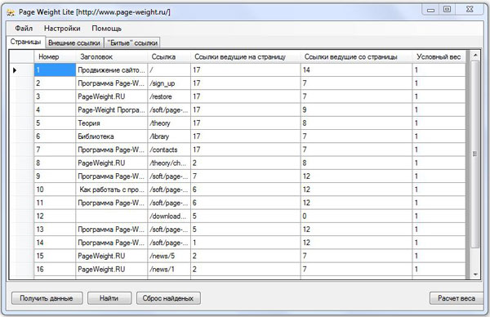Click the vertical scrollbar thumb
The image size is (490, 317).
(475, 154)
